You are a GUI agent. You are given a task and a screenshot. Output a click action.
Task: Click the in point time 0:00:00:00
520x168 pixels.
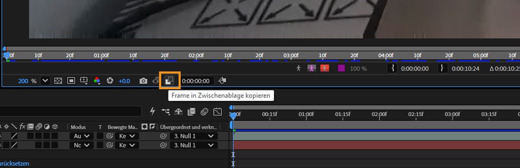pyautogui.click(x=415, y=68)
